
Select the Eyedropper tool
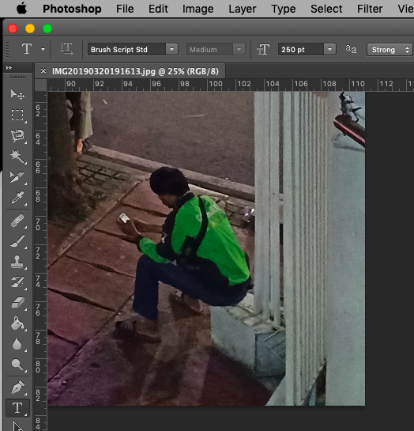point(17,198)
